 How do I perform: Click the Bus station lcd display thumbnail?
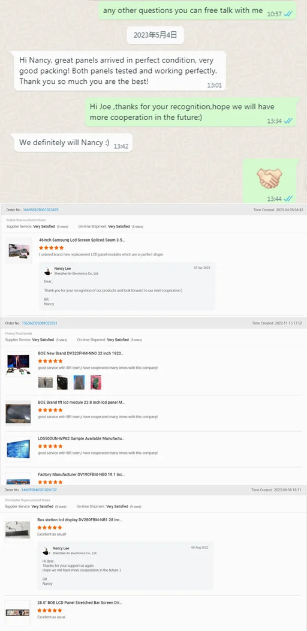pos(17,530)
